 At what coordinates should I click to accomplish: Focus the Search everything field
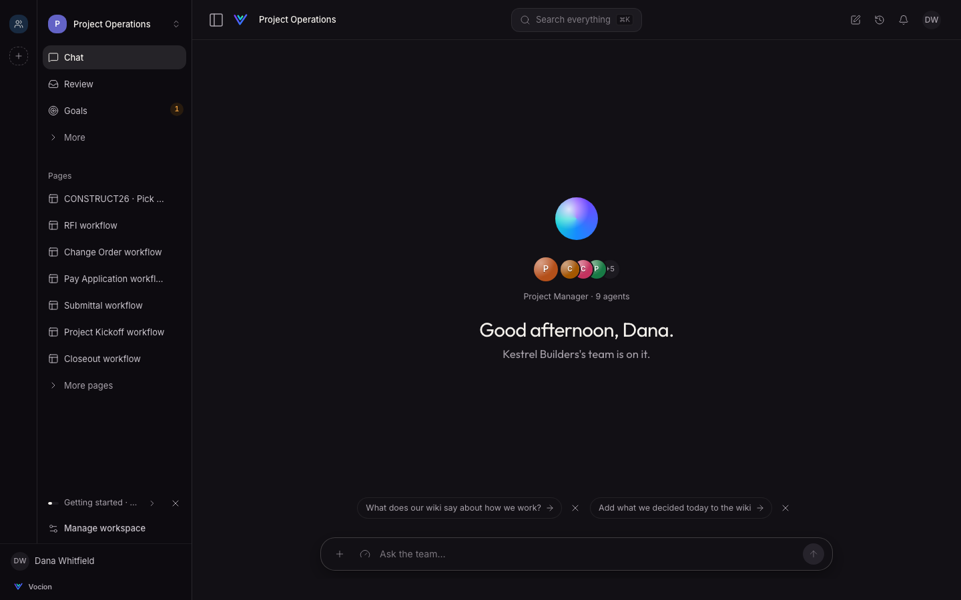[x=577, y=20]
